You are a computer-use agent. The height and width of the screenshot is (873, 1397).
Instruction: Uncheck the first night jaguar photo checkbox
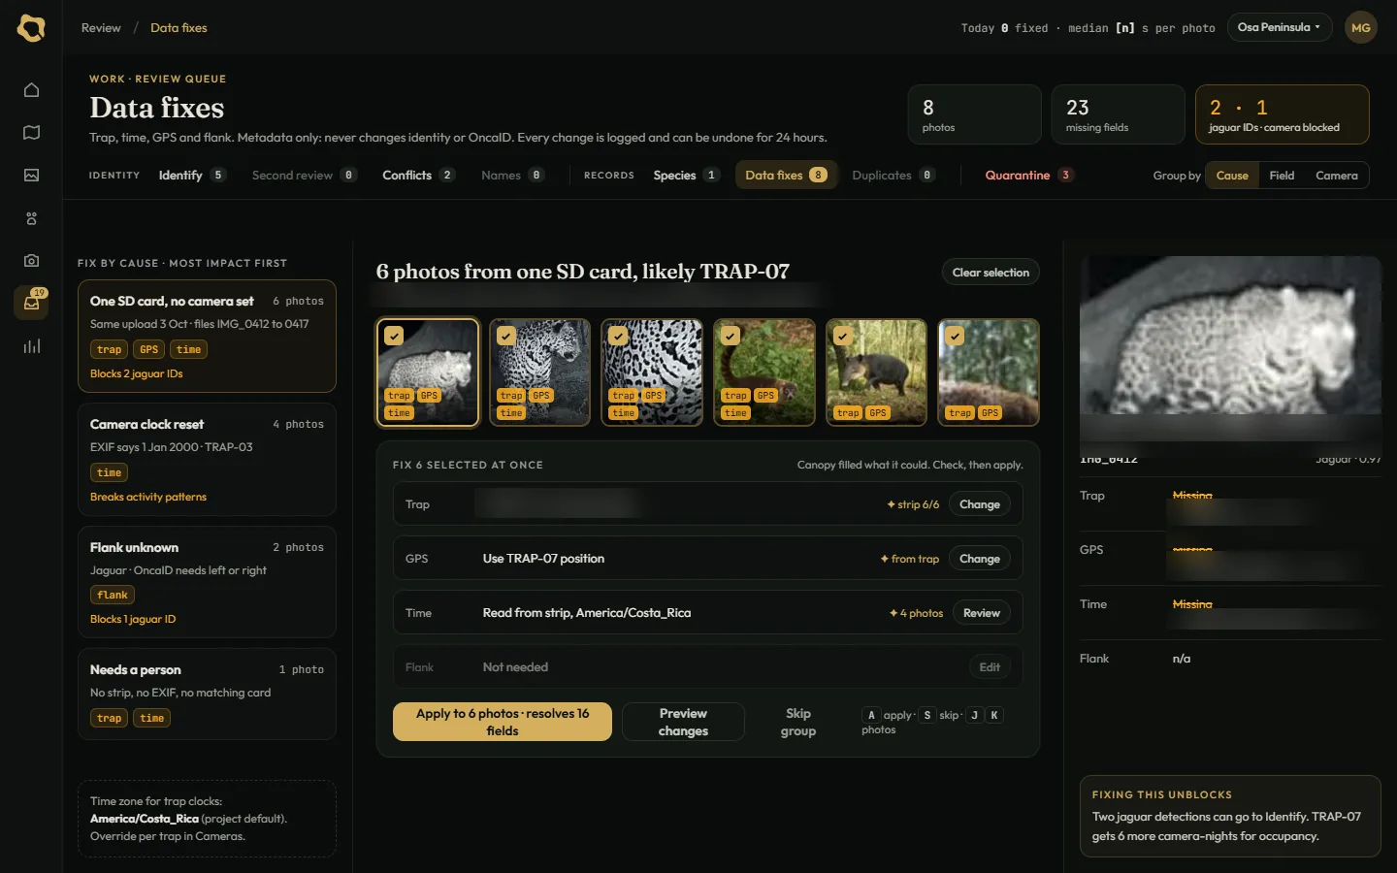point(394,336)
